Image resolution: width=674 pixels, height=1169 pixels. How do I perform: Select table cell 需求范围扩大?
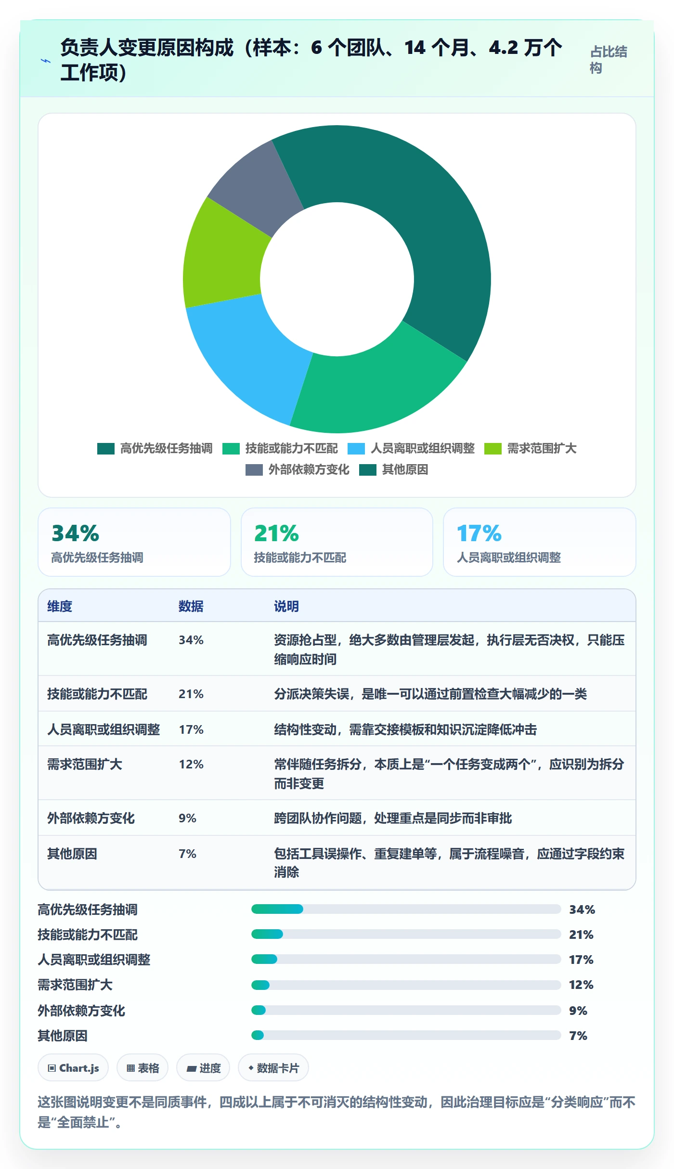click(x=85, y=764)
